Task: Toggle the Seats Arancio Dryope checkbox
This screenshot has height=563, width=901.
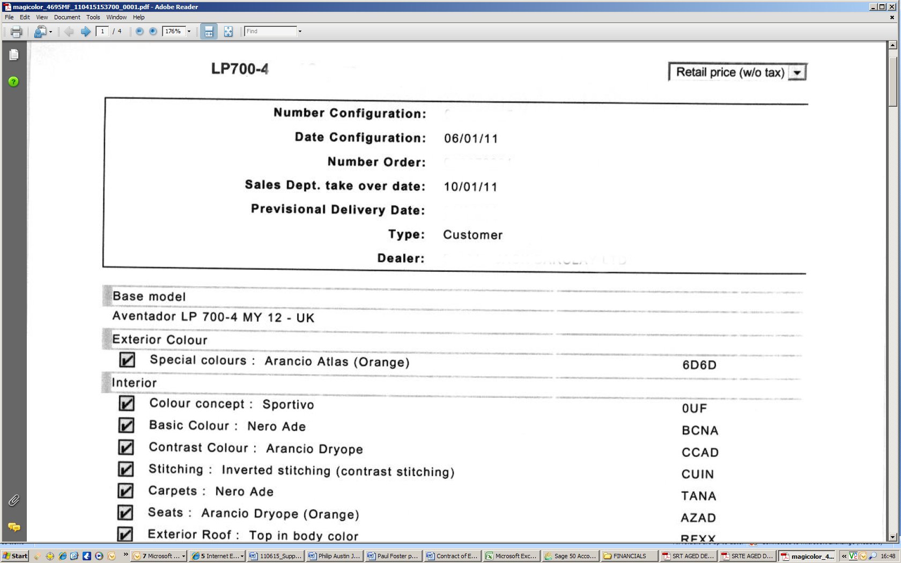Action: click(x=125, y=513)
